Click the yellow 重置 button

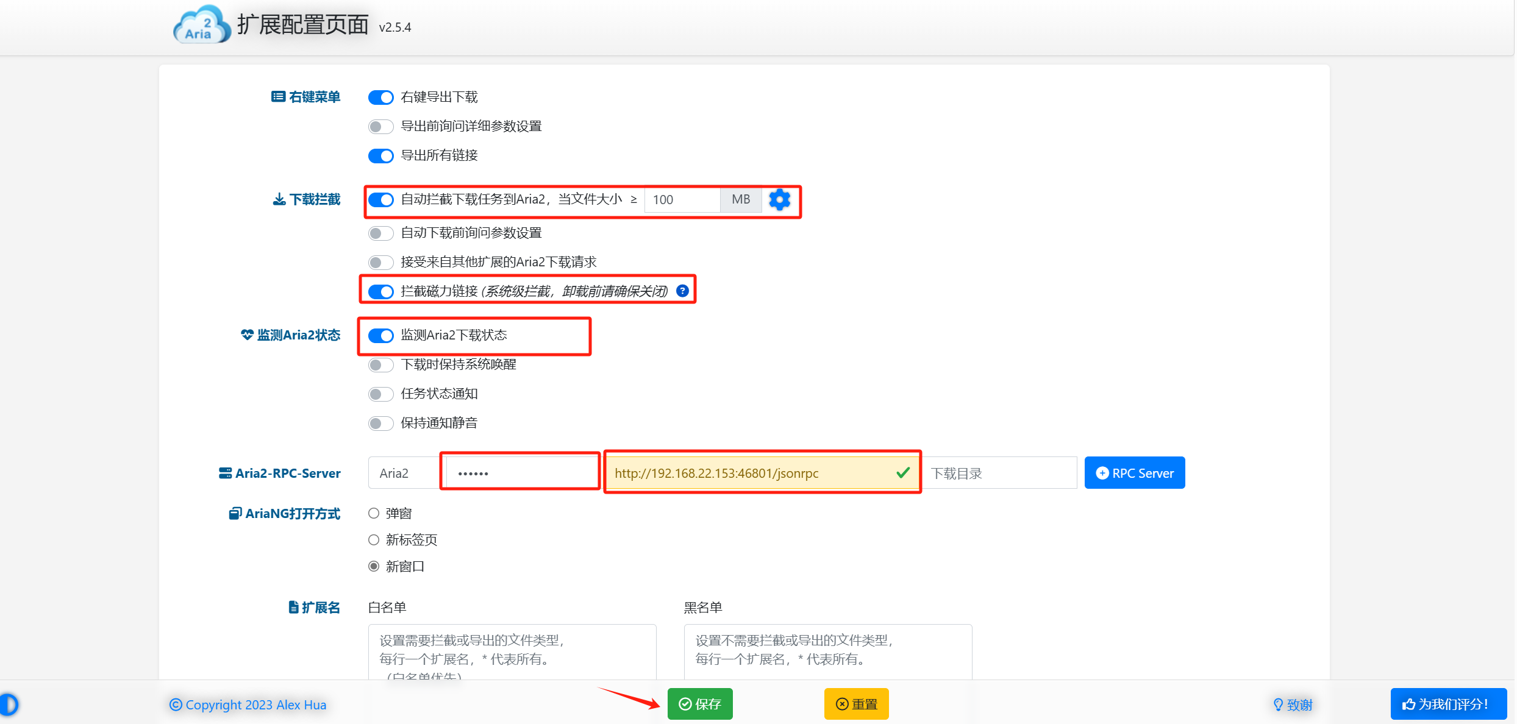[856, 703]
